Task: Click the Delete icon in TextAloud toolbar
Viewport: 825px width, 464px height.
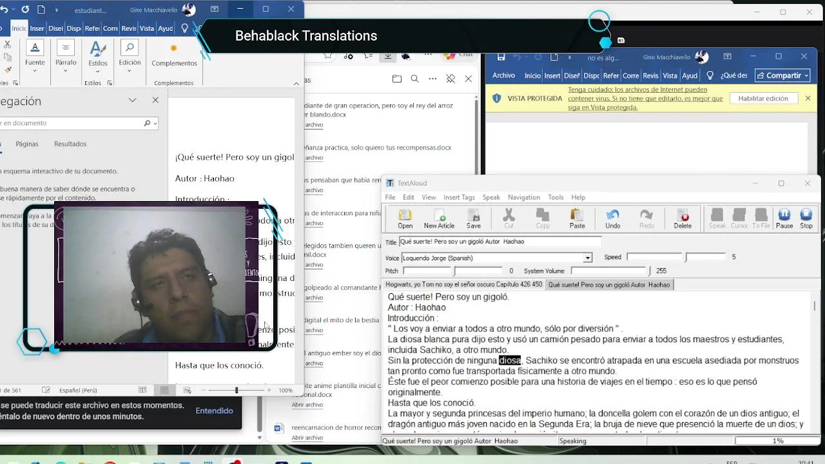Action: pos(683,218)
